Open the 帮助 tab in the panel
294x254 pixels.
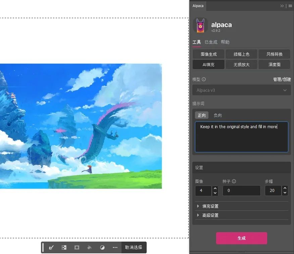click(x=225, y=42)
